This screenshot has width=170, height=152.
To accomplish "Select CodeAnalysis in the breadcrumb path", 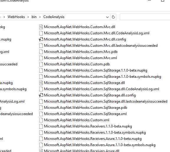I will coord(54,17).
